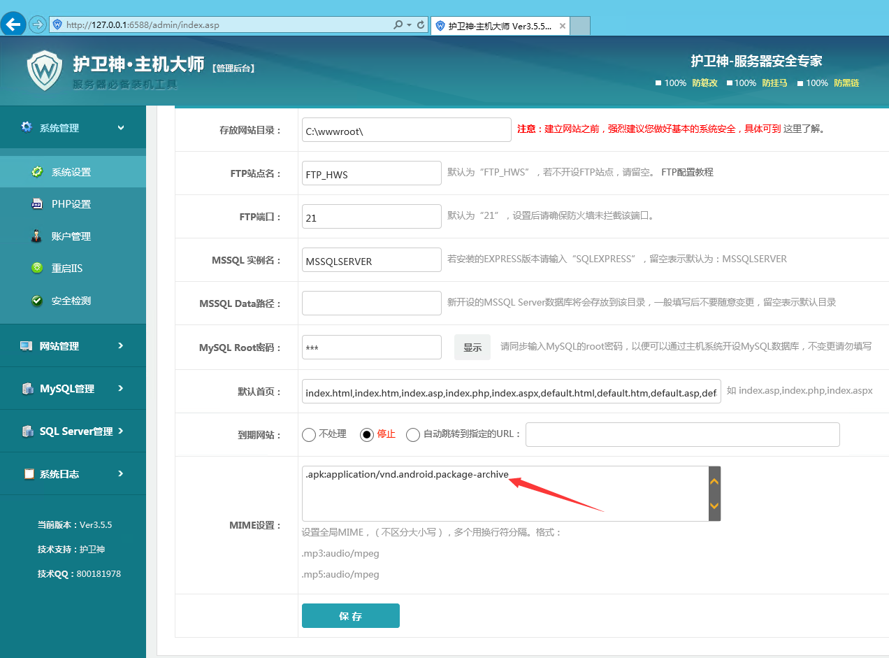Expand the 网站管理 sidebar section

pyautogui.click(x=73, y=345)
